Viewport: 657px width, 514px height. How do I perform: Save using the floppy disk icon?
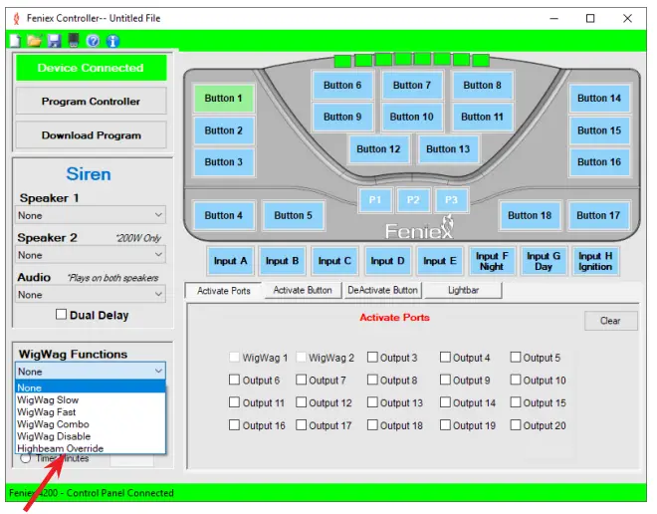54,41
